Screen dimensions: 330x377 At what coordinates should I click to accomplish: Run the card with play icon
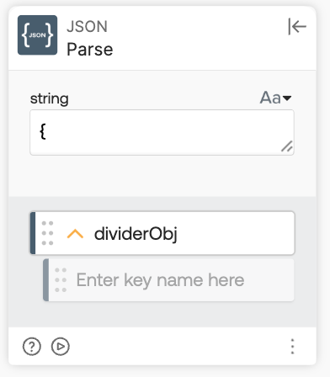coord(61,347)
